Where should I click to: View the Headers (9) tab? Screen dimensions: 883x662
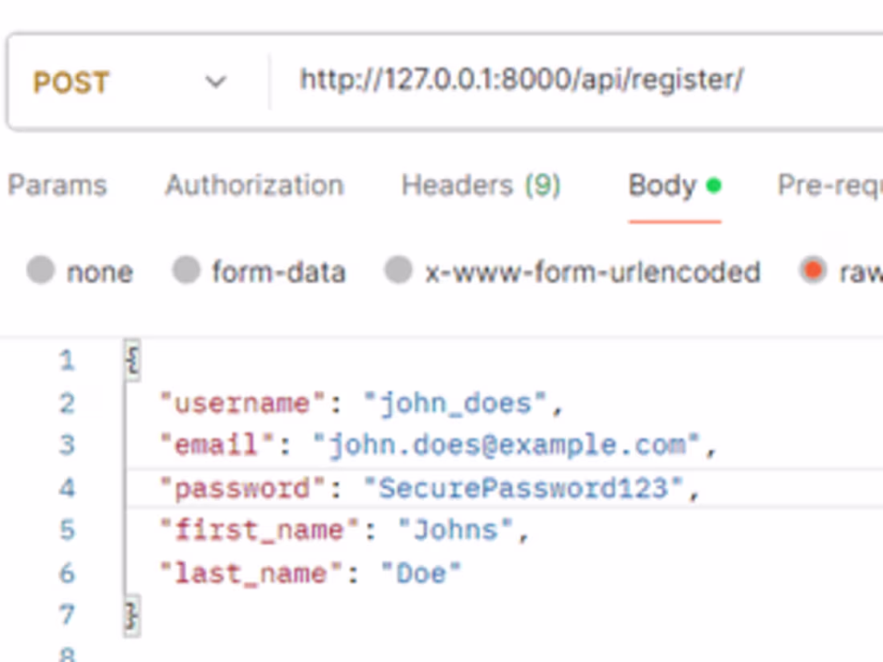click(479, 185)
